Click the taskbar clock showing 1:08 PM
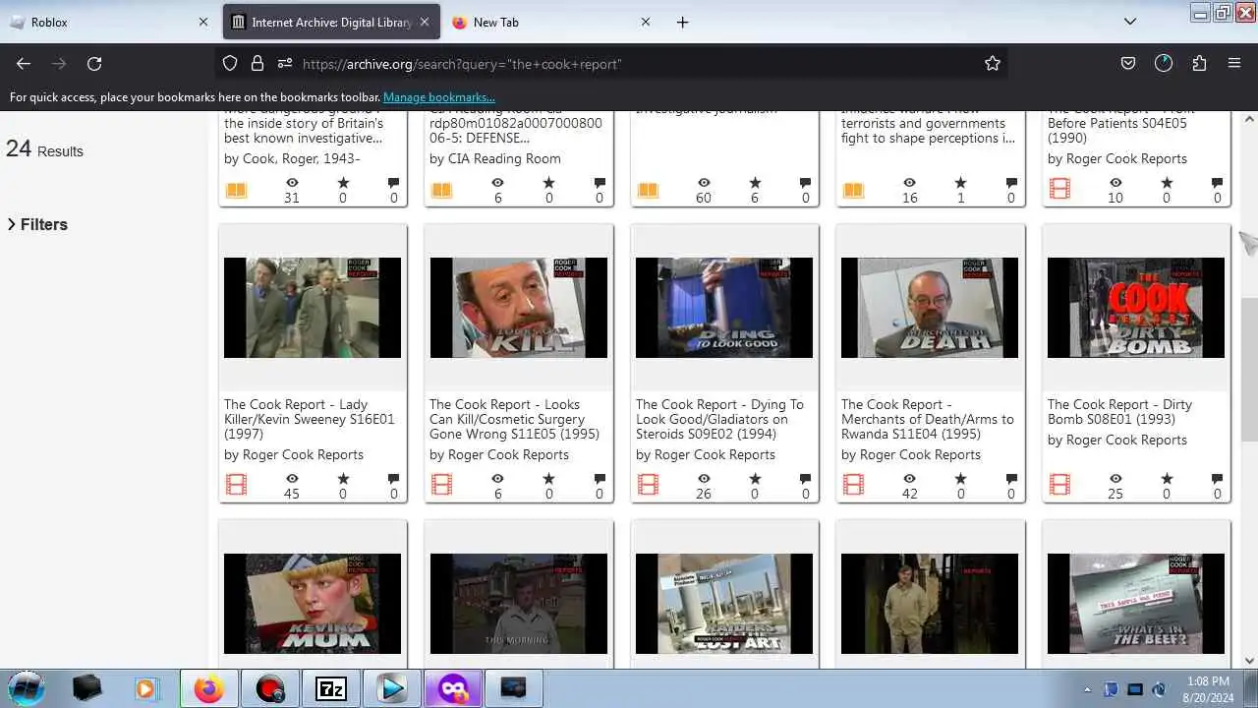Image resolution: width=1258 pixels, height=708 pixels. pyautogui.click(x=1208, y=688)
